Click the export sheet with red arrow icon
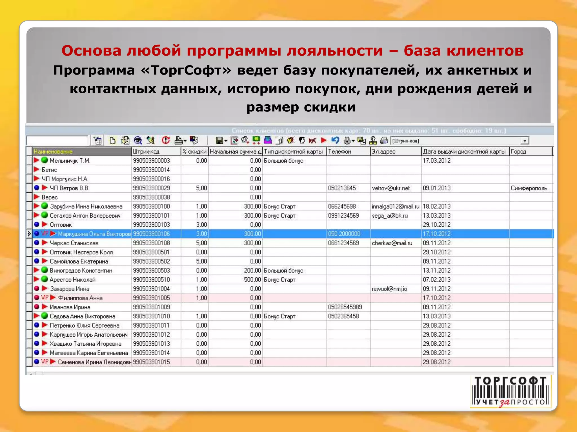 234,140
